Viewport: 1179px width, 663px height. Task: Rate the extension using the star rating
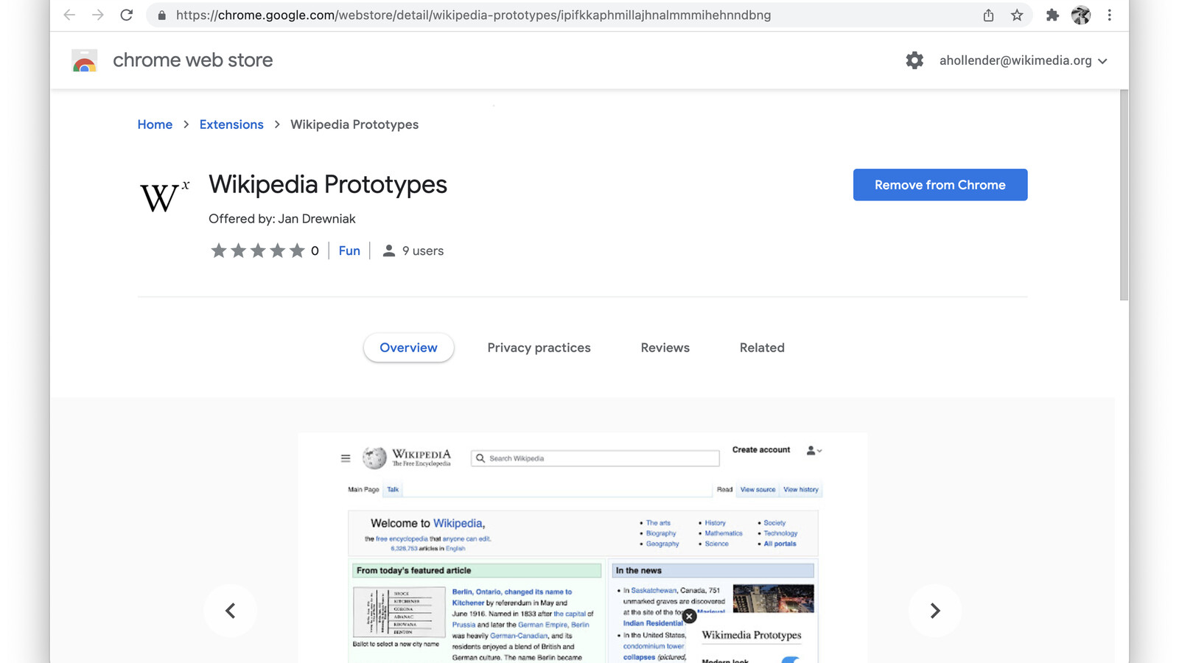coord(257,250)
